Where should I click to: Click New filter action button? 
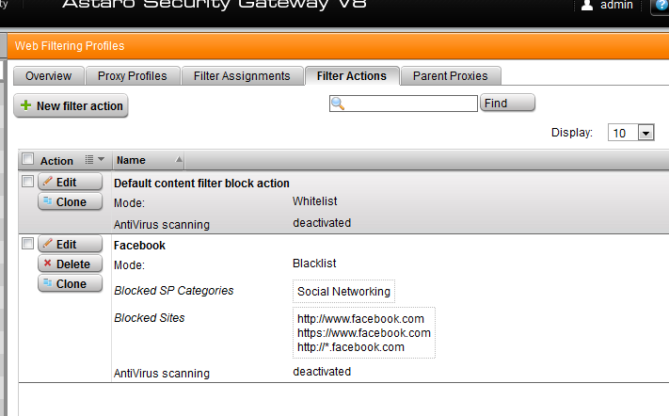(x=72, y=106)
